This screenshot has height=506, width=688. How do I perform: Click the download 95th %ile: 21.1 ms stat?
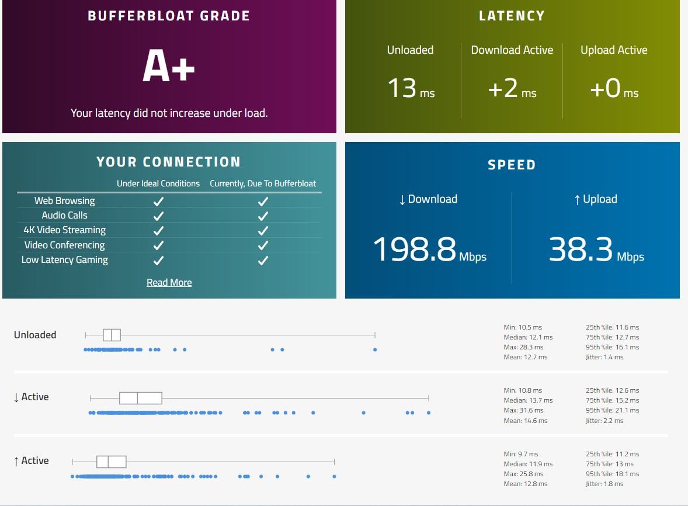tap(613, 410)
